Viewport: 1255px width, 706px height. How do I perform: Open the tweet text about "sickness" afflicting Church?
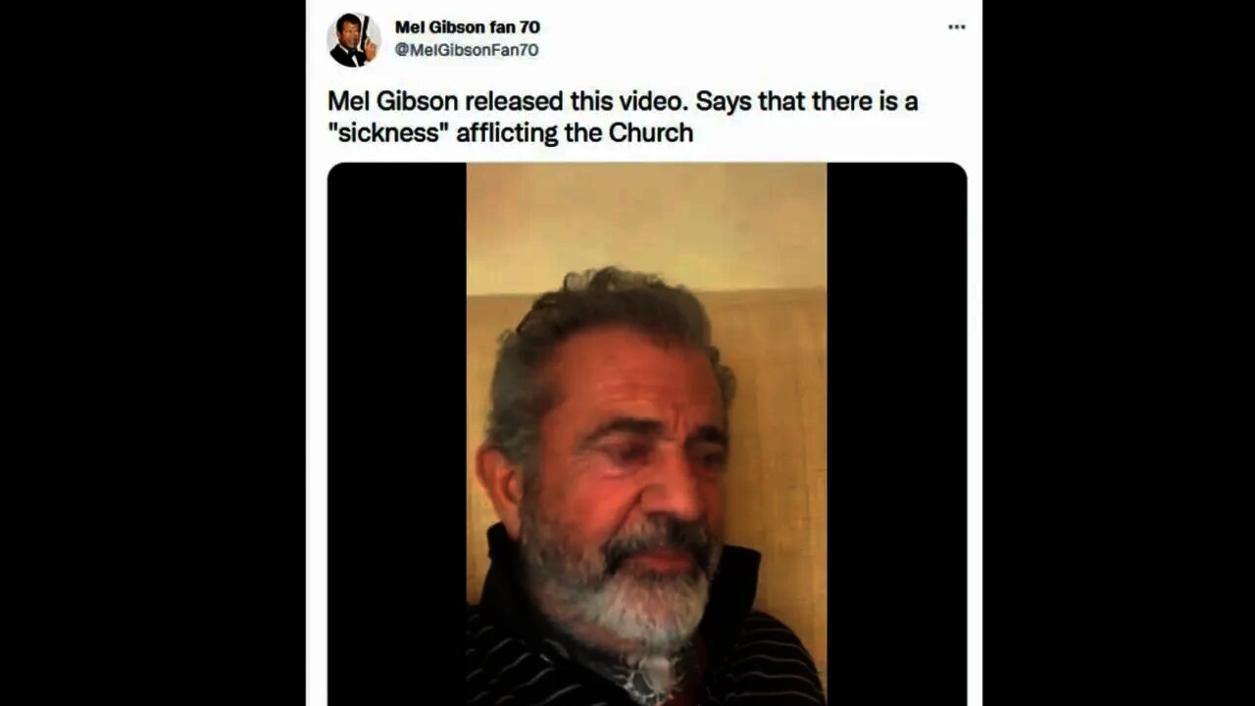pyautogui.click(x=623, y=117)
